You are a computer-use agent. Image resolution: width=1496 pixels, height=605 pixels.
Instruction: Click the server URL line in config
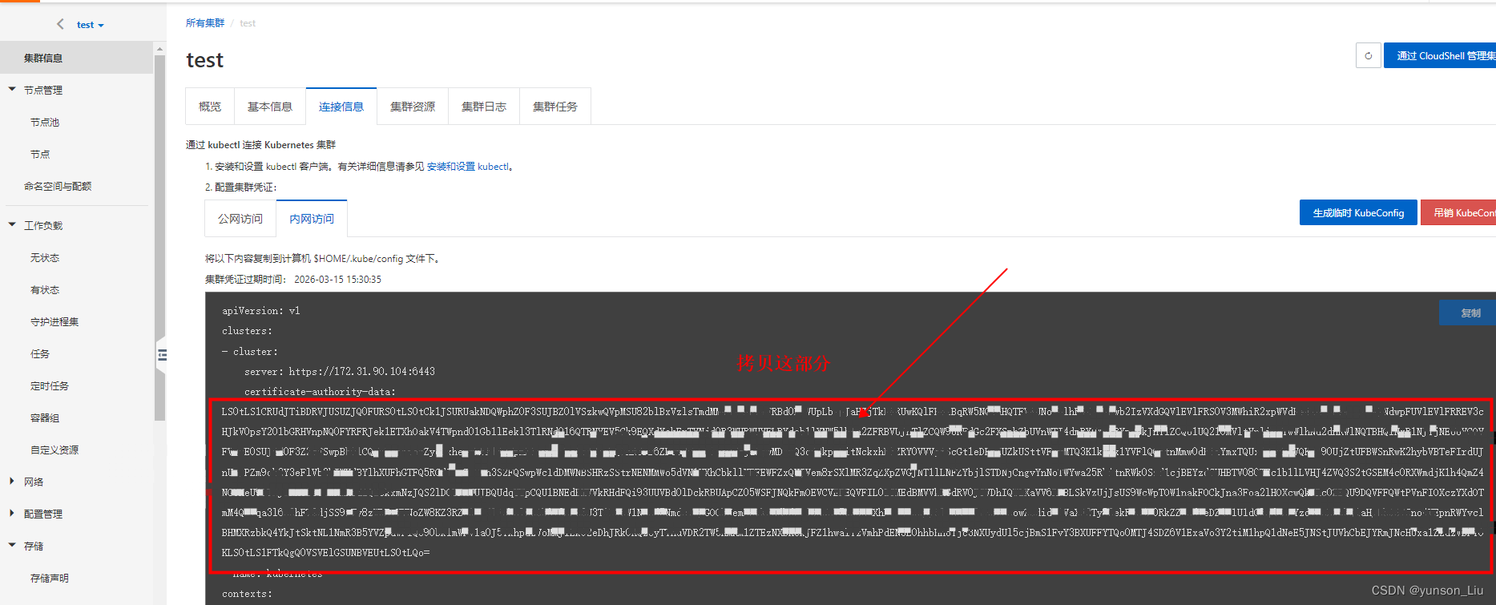[x=340, y=372]
